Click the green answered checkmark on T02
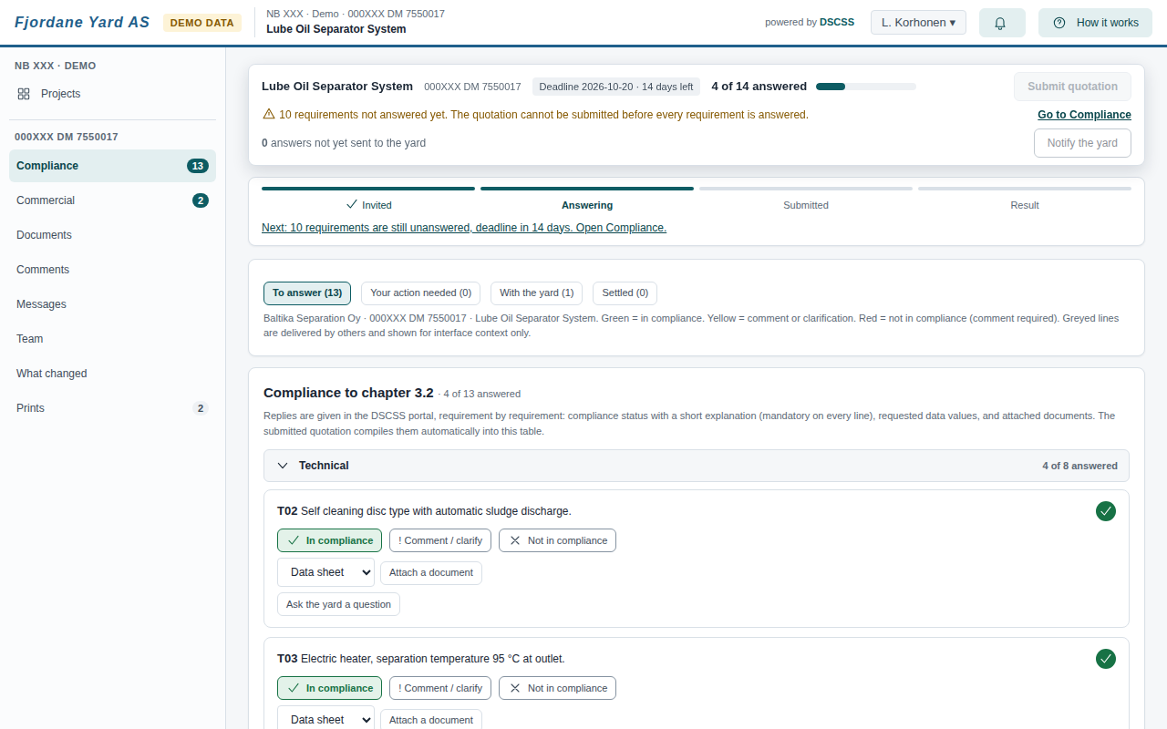Image resolution: width=1167 pixels, height=729 pixels. (1106, 511)
